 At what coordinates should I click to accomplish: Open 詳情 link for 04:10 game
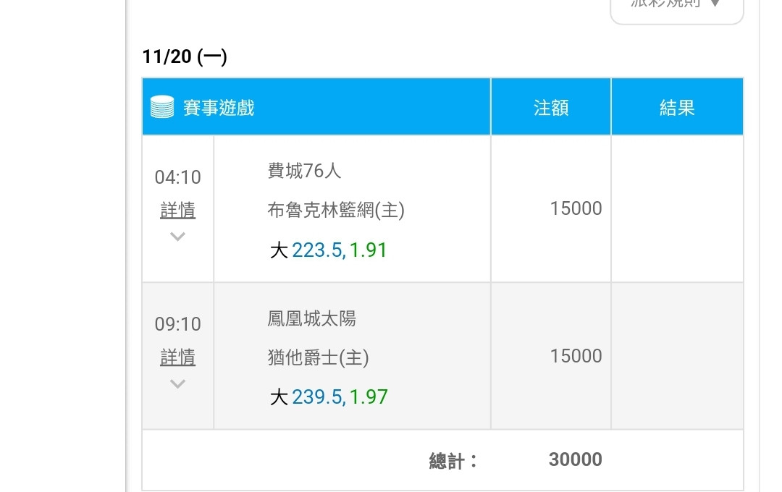coord(177,210)
